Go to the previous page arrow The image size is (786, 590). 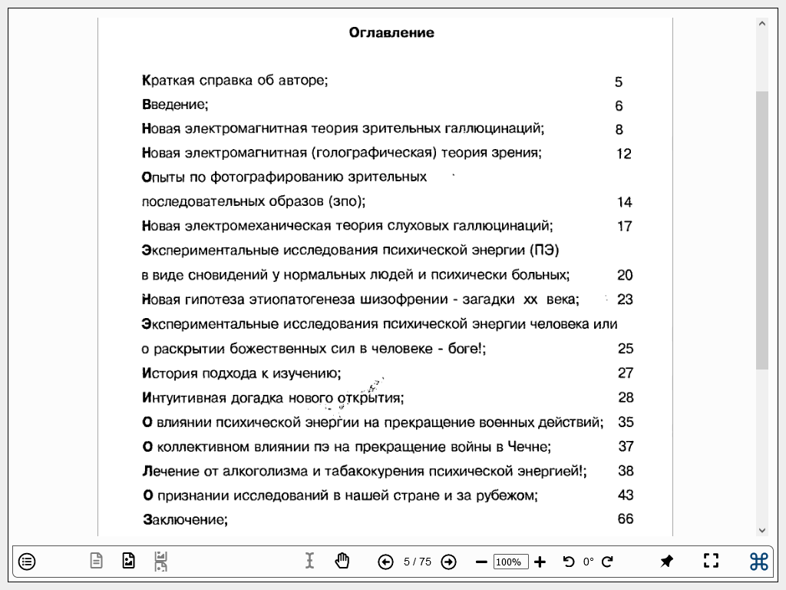(385, 562)
